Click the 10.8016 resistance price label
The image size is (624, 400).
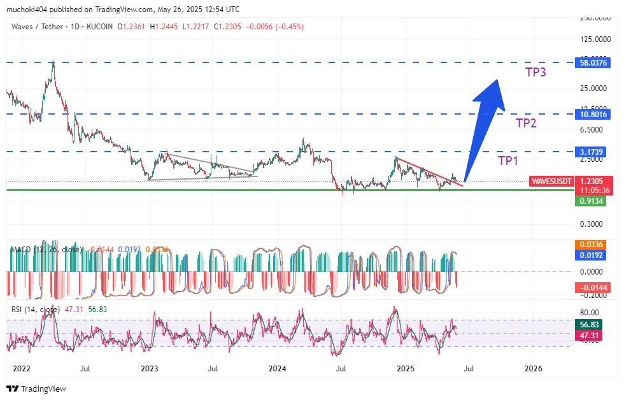[593, 114]
